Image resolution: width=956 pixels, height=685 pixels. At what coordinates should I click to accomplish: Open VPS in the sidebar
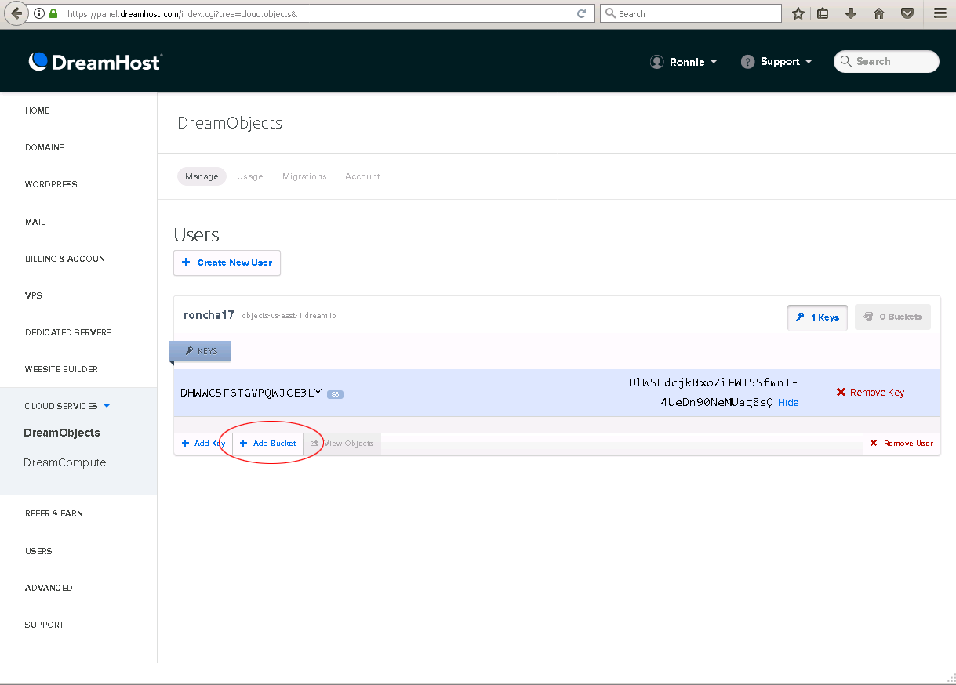point(34,295)
